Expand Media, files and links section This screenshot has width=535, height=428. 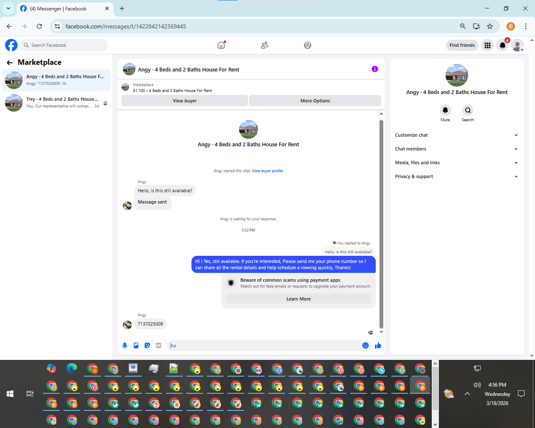click(456, 163)
